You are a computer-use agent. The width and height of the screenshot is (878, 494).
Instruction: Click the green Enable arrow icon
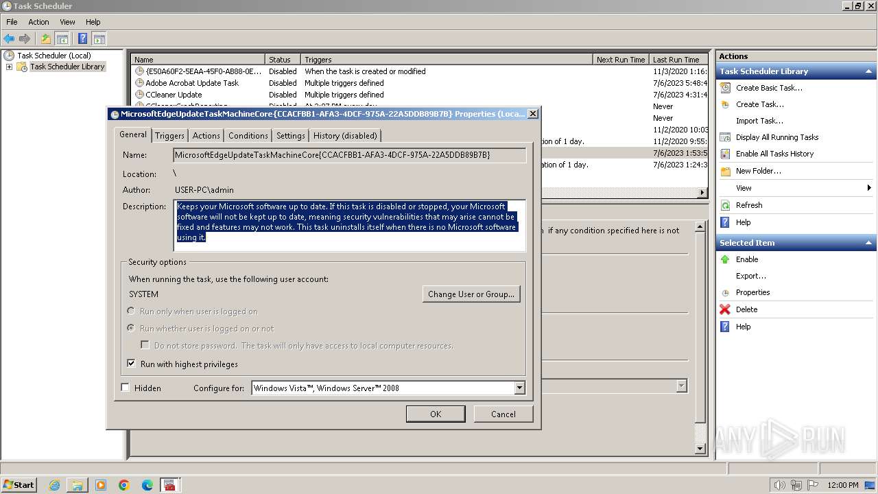[x=725, y=259]
